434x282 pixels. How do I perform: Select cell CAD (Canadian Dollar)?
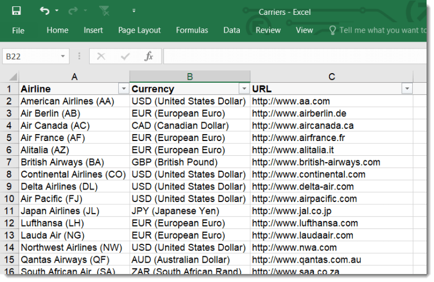coord(190,126)
